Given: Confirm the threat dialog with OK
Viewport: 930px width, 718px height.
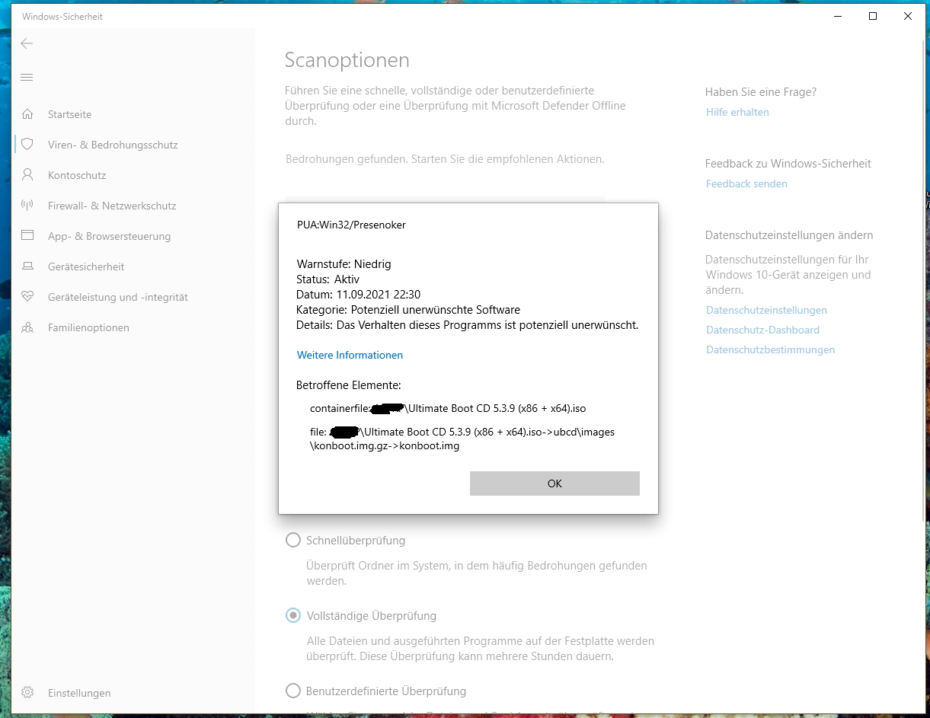Looking at the screenshot, I should click(554, 483).
